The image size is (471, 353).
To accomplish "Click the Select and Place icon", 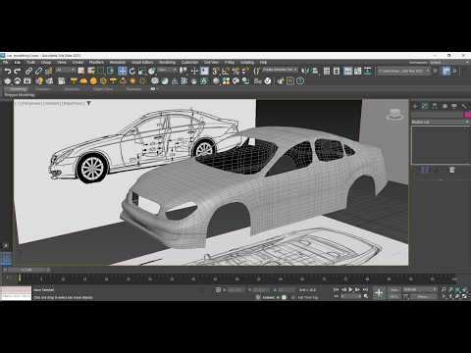I will [x=151, y=71].
